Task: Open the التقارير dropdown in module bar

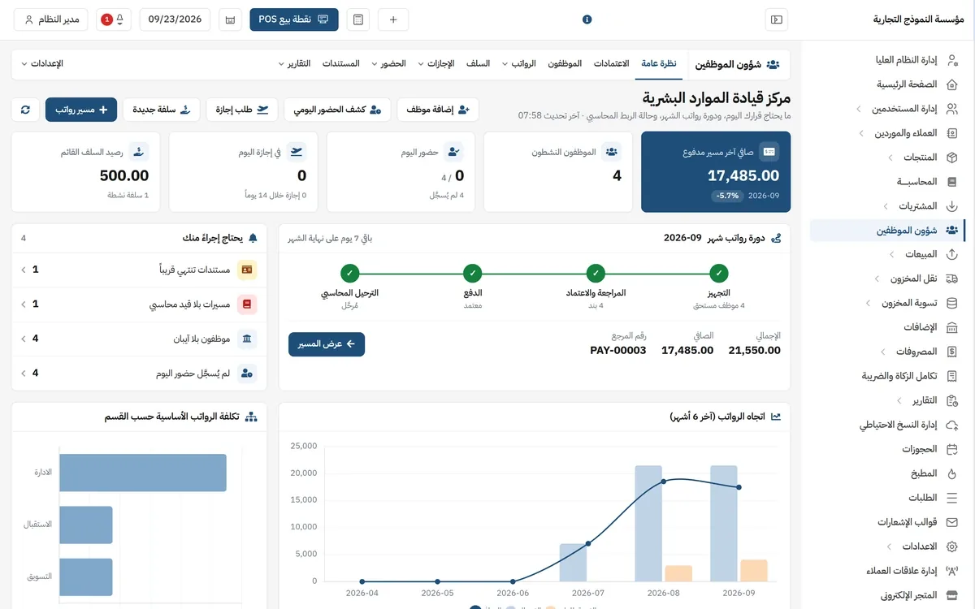Action: [x=294, y=63]
